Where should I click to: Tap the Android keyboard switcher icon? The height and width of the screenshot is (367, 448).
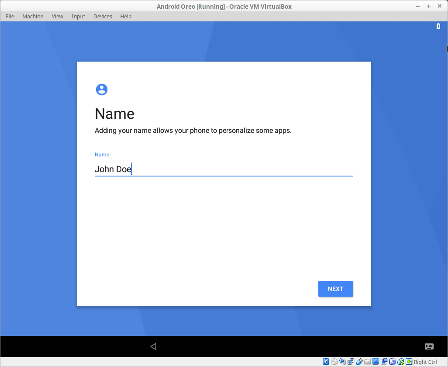click(x=429, y=346)
